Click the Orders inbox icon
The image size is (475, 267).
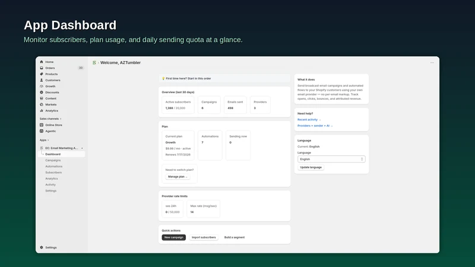pos(42,68)
